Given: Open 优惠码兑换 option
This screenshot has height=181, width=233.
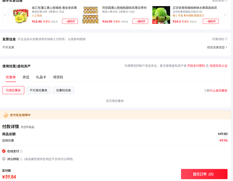Looking at the screenshot, I should pyautogui.click(x=63, y=90).
